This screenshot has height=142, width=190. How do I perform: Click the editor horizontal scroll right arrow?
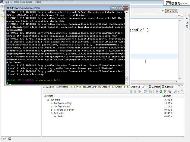click(x=176, y=82)
